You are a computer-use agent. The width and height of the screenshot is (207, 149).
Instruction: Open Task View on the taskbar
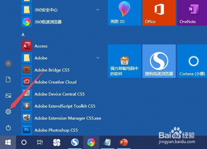click(x=40, y=142)
